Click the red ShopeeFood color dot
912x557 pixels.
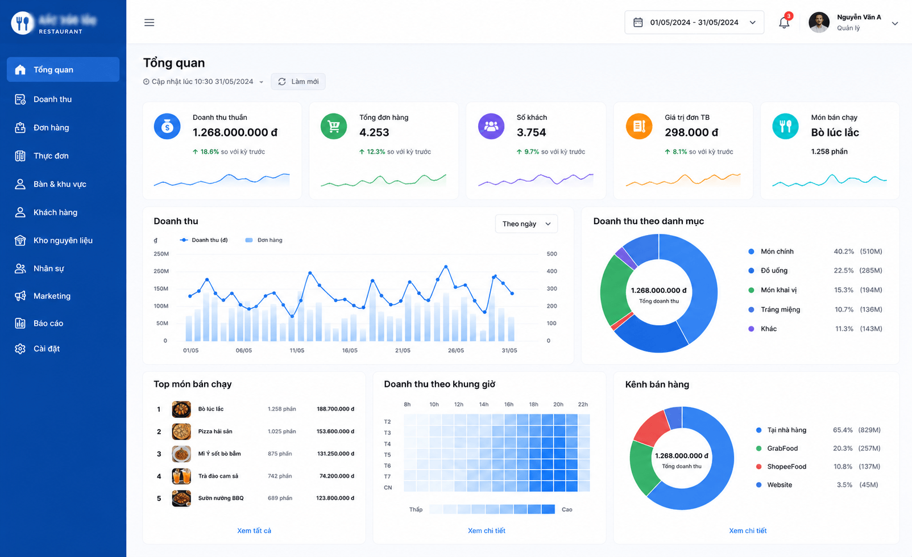click(758, 467)
